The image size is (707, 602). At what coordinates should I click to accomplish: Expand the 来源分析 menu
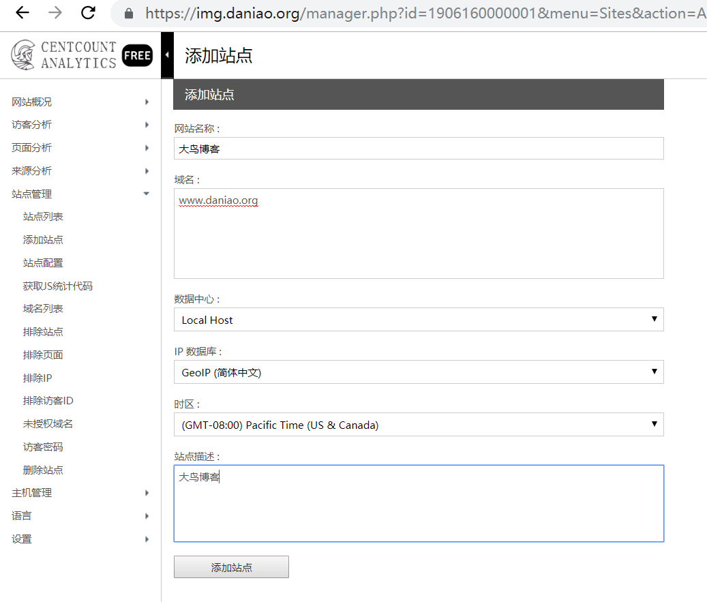point(80,171)
